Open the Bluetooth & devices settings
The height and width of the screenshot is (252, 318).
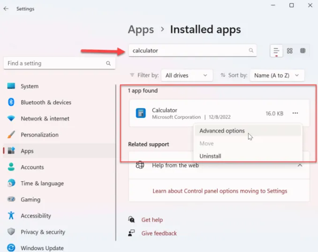tap(45, 102)
